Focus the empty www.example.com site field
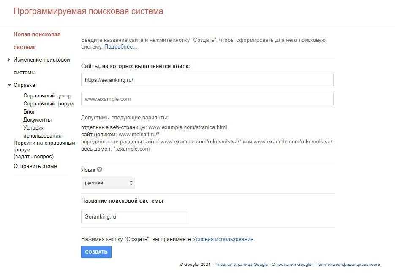The image size is (395, 273). coord(207,99)
